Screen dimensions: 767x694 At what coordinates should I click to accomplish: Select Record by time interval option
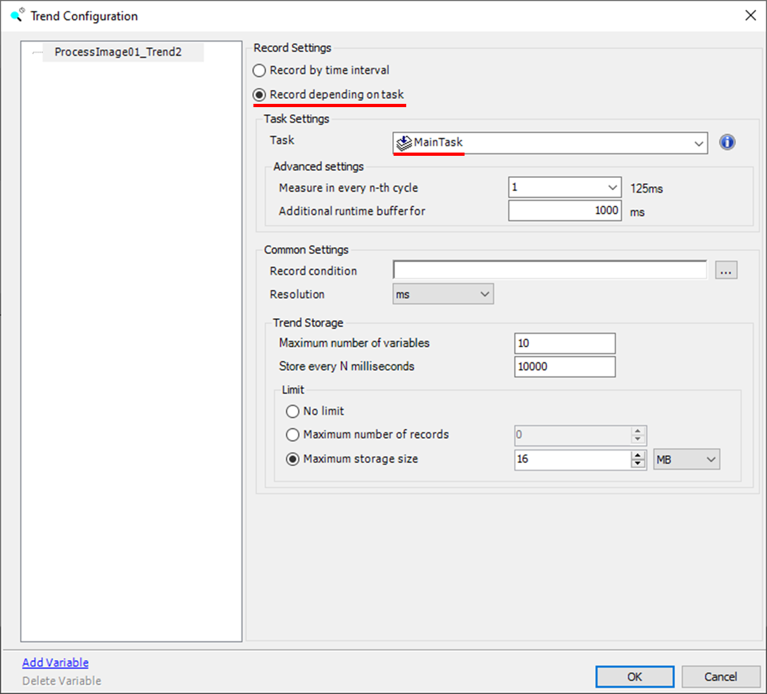[x=260, y=70]
